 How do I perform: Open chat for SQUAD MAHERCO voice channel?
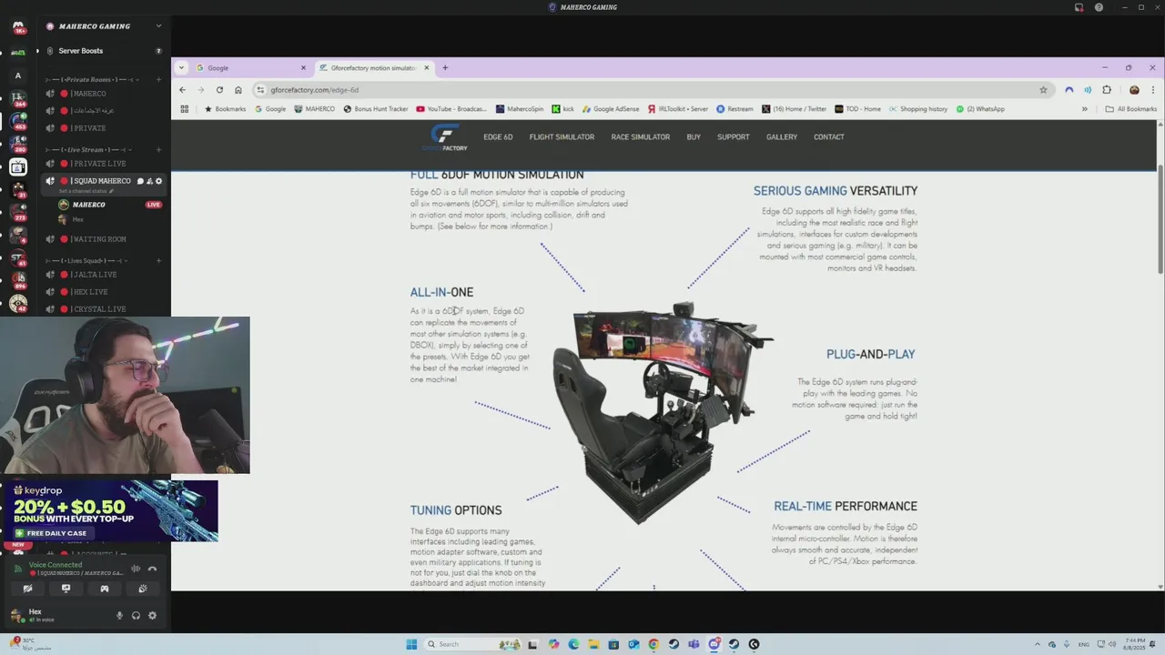pyautogui.click(x=140, y=181)
